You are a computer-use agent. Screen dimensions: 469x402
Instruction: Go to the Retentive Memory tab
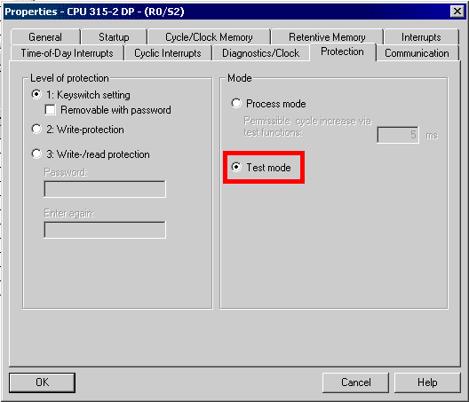(327, 37)
